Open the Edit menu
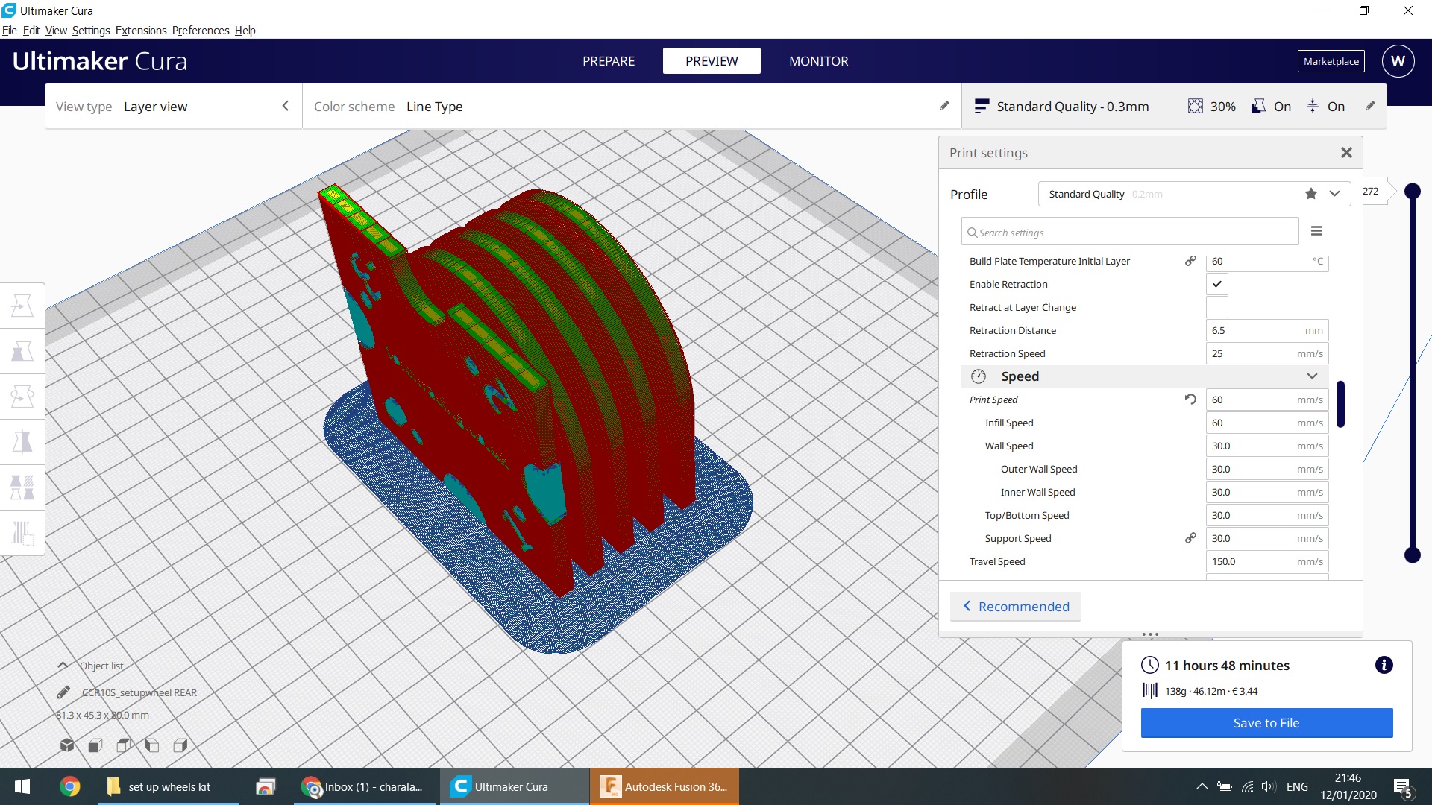1432x805 pixels. pos(31,31)
